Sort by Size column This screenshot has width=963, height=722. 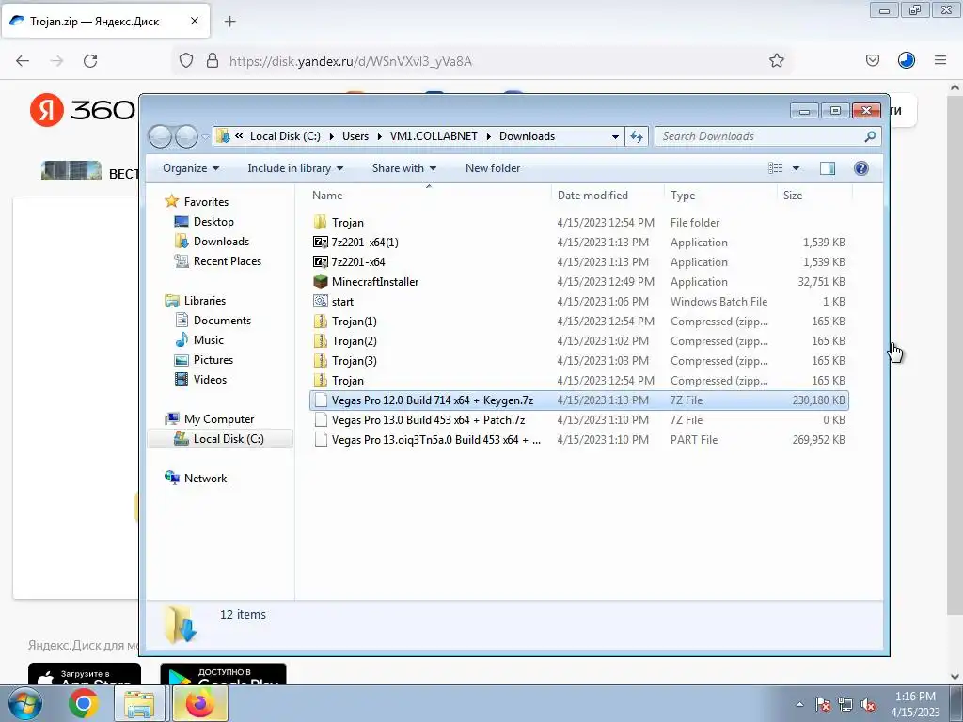click(815, 196)
